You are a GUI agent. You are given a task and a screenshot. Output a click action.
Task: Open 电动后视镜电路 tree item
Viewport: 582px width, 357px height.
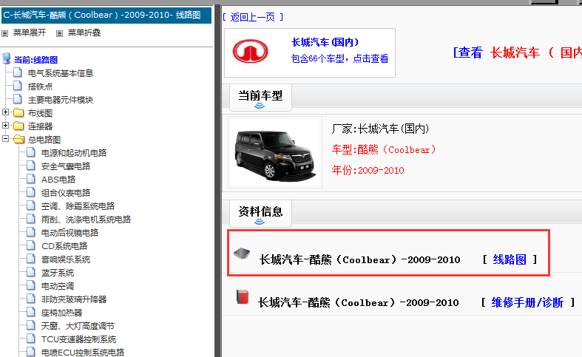click(70, 233)
